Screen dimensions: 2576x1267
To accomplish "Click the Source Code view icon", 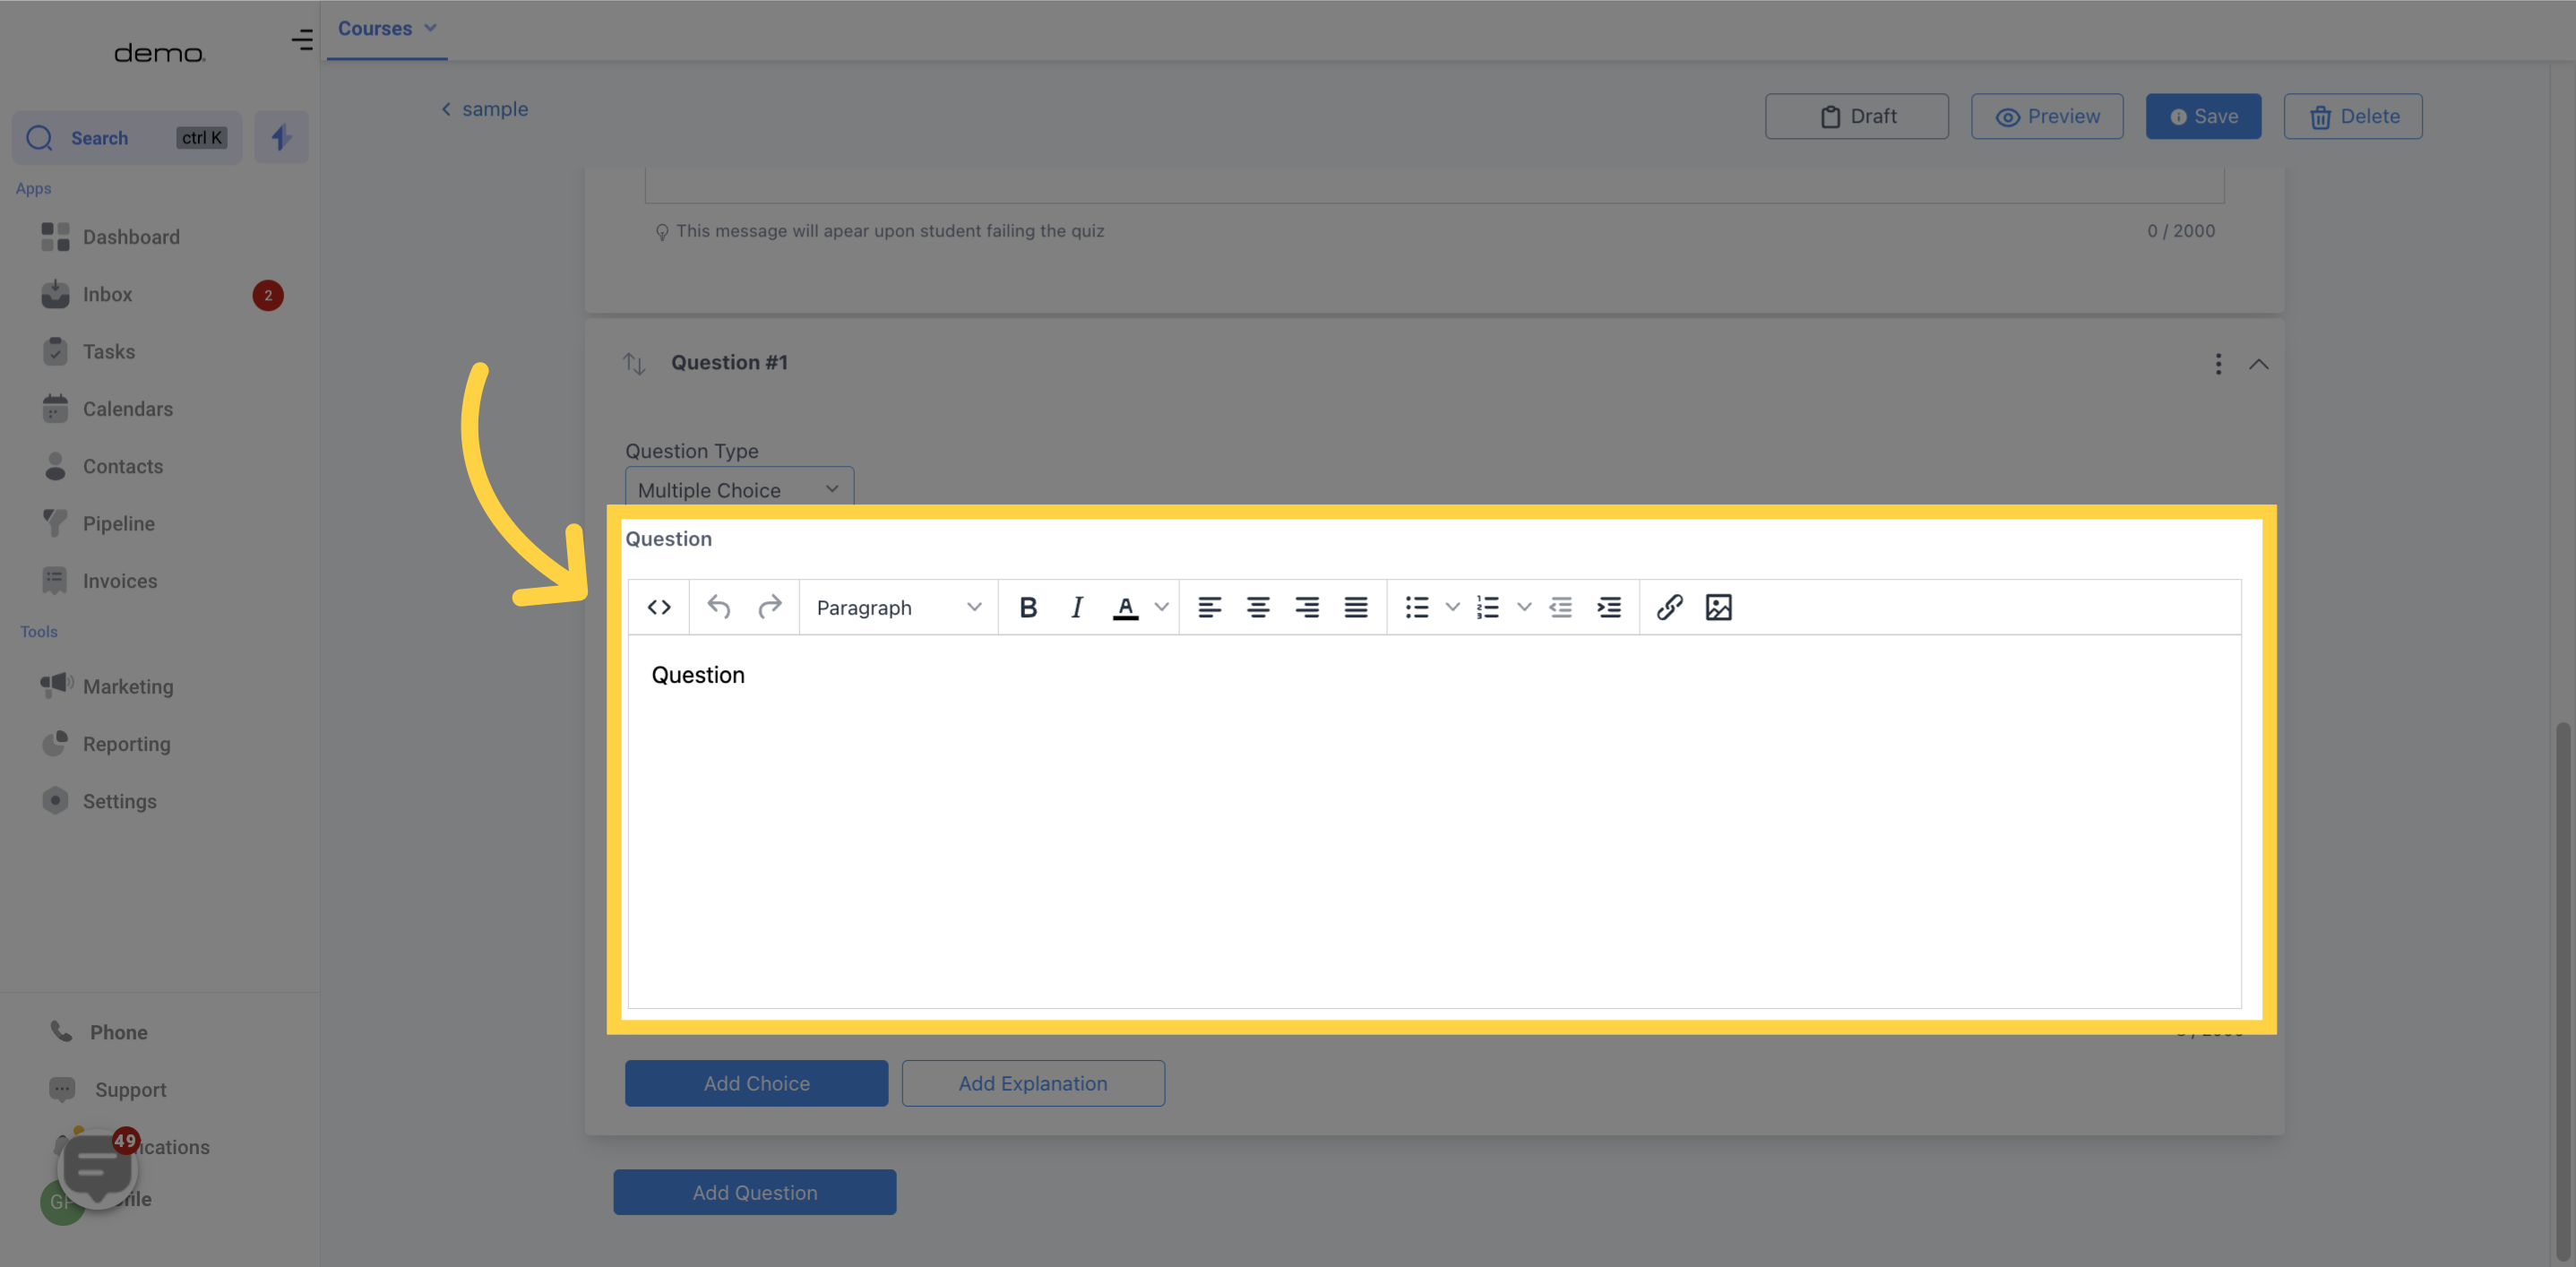I will coord(659,607).
